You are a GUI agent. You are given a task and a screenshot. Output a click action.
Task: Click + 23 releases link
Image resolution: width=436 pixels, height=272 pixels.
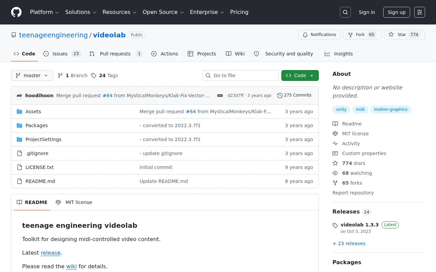click(349, 243)
